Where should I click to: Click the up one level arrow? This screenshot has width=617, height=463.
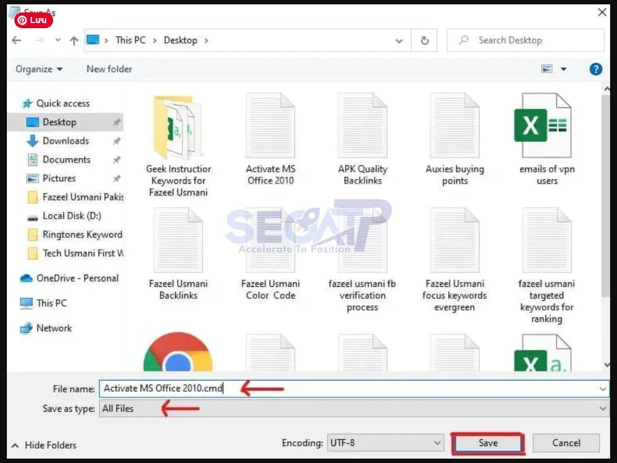(73, 40)
